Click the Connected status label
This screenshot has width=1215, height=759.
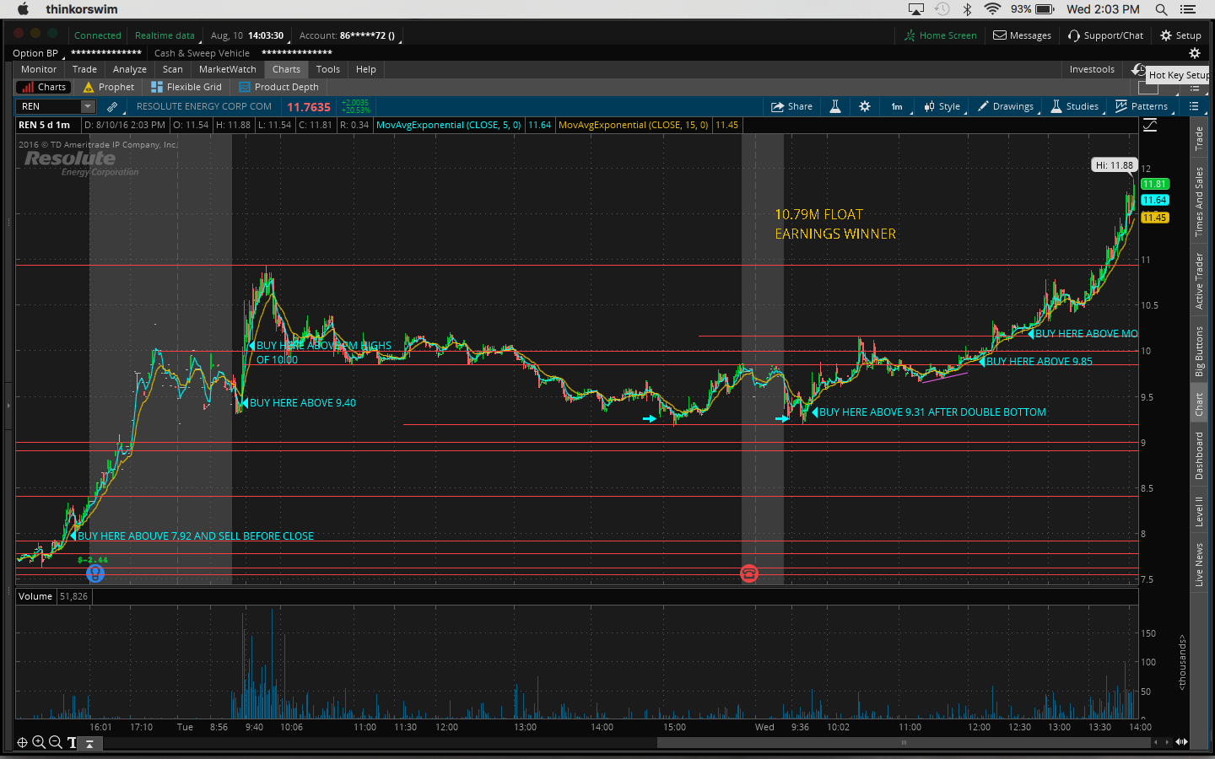tap(98, 35)
